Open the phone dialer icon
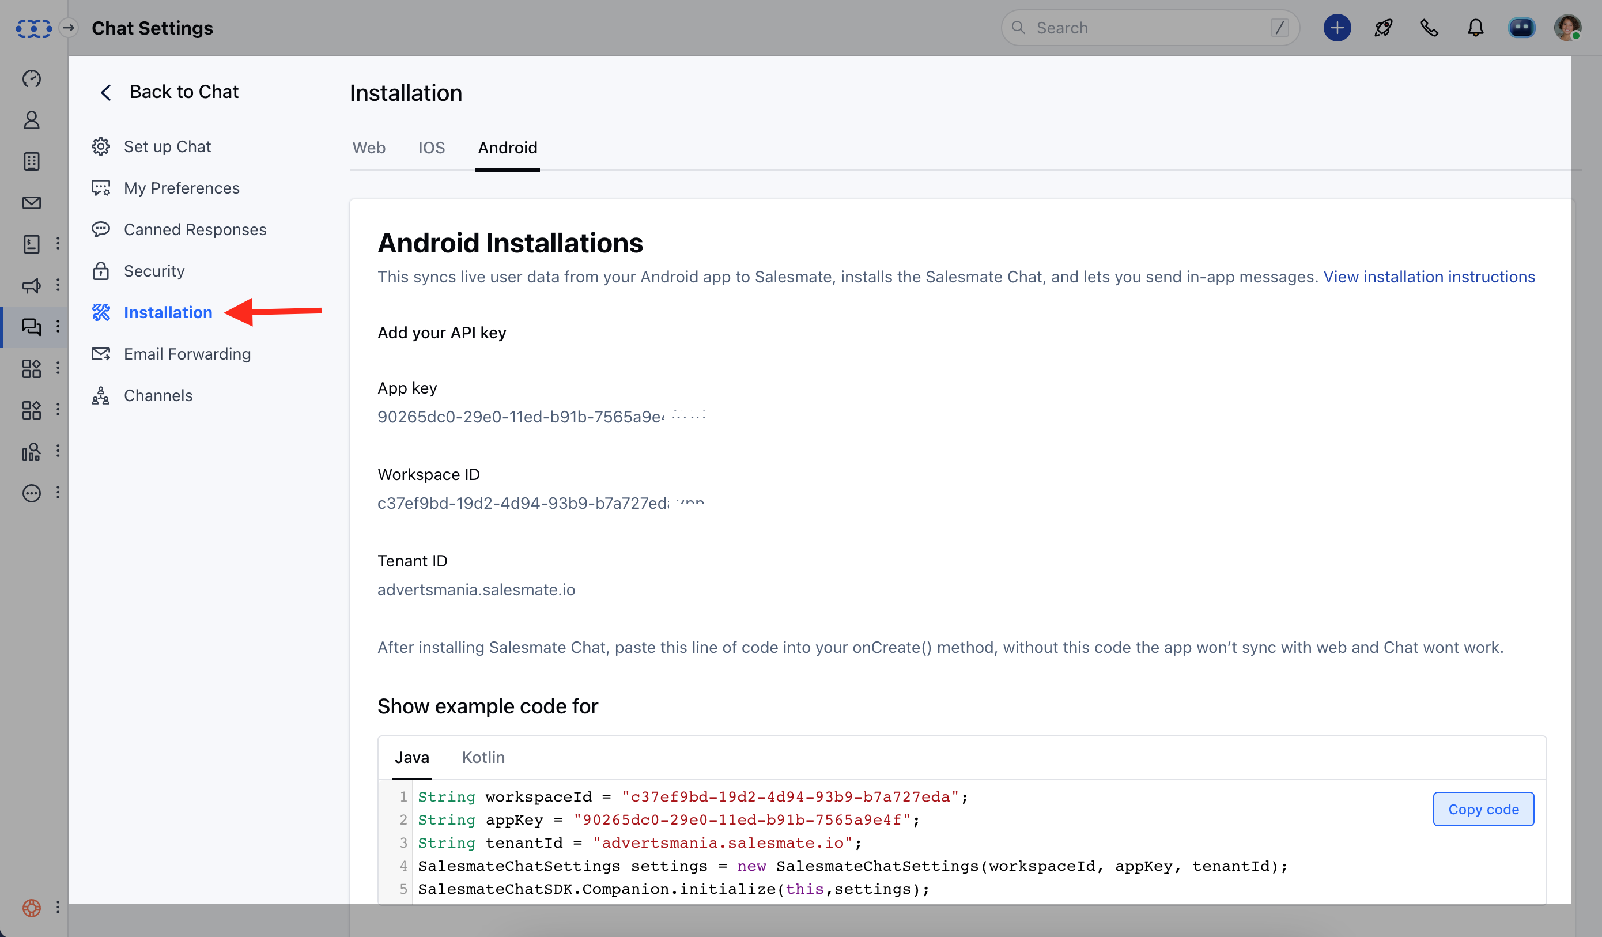 1430,27
